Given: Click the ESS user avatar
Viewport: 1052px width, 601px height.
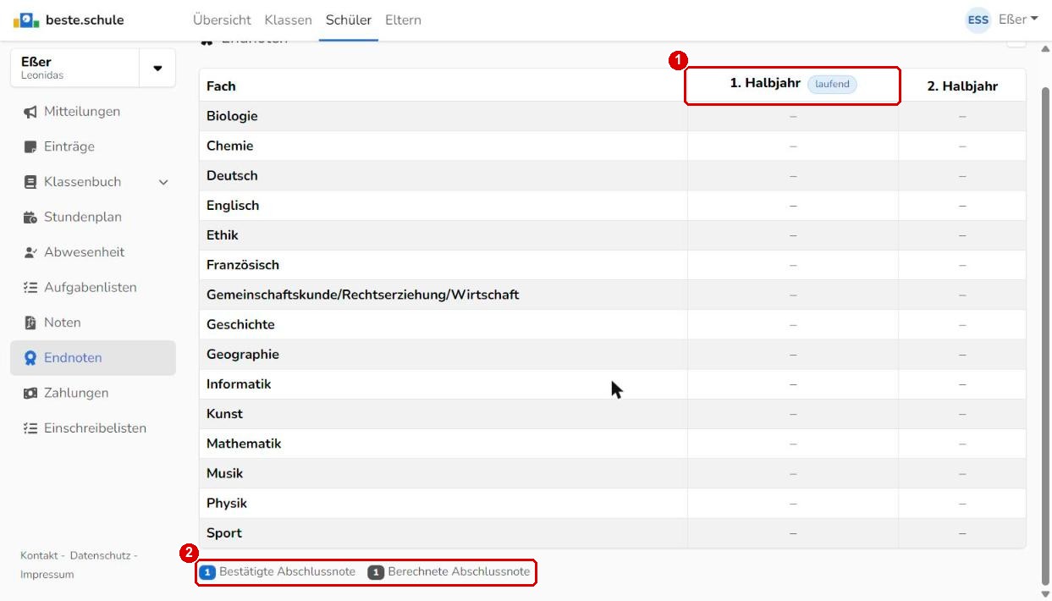Looking at the screenshot, I should (978, 19).
